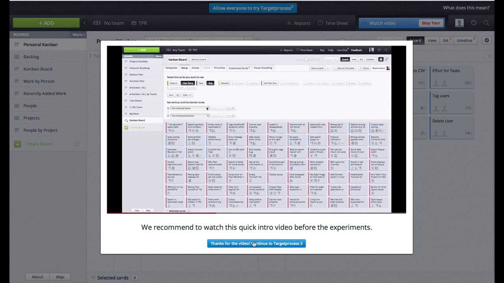The image size is (504, 283).
Task: Open the People board
Action: coord(48,106)
